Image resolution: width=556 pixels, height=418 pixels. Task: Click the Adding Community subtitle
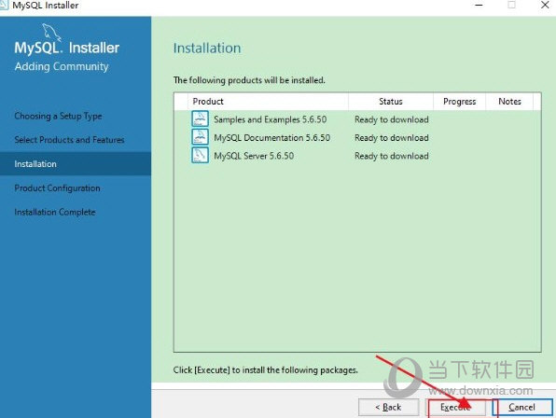point(62,66)
